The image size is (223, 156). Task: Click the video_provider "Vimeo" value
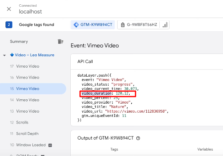pyautogui.click(x=123, y=102)
